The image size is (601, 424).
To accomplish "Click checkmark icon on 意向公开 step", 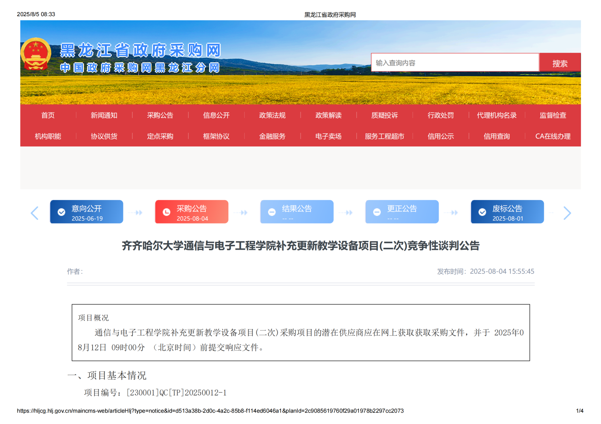I will click(x=61, y=212).
